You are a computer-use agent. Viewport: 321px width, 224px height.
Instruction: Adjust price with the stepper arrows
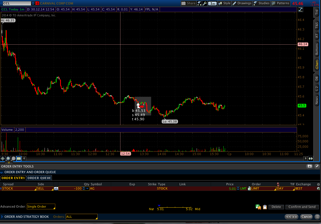click(x=238, y=188)
